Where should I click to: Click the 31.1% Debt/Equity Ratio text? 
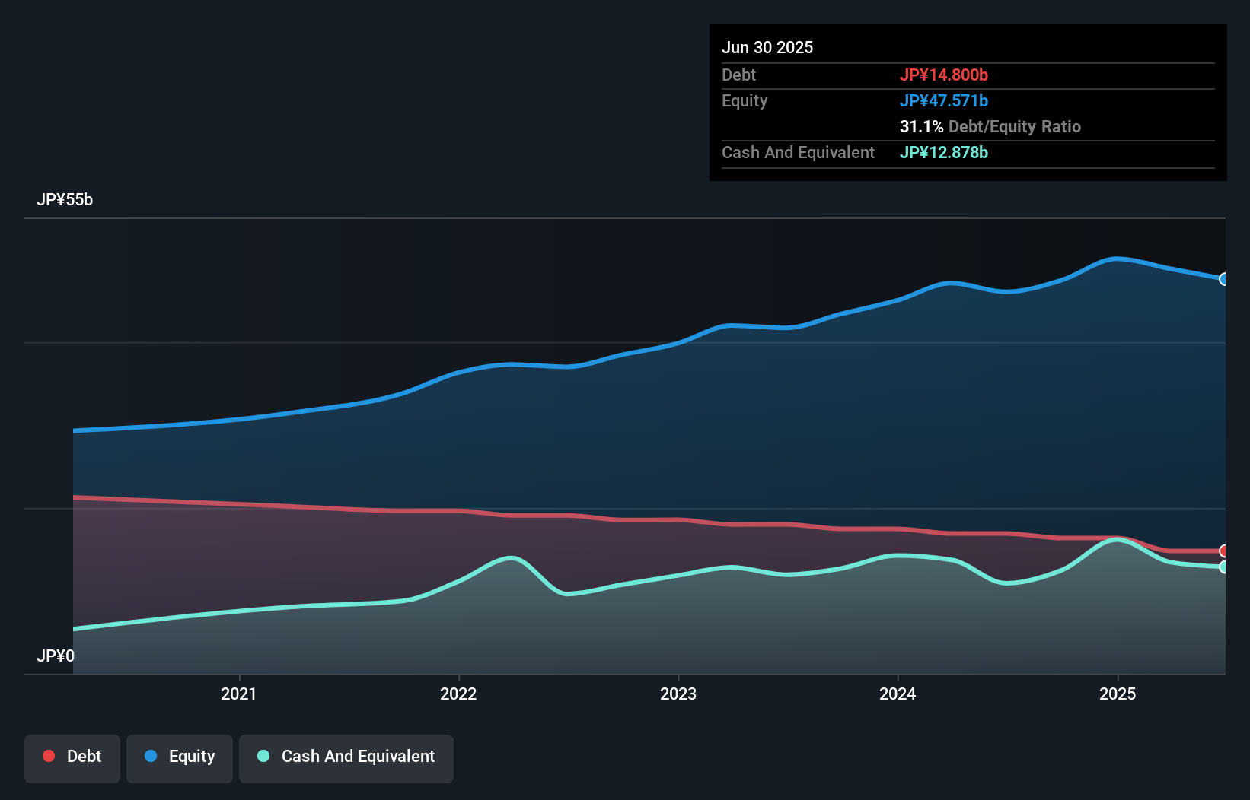990,126
